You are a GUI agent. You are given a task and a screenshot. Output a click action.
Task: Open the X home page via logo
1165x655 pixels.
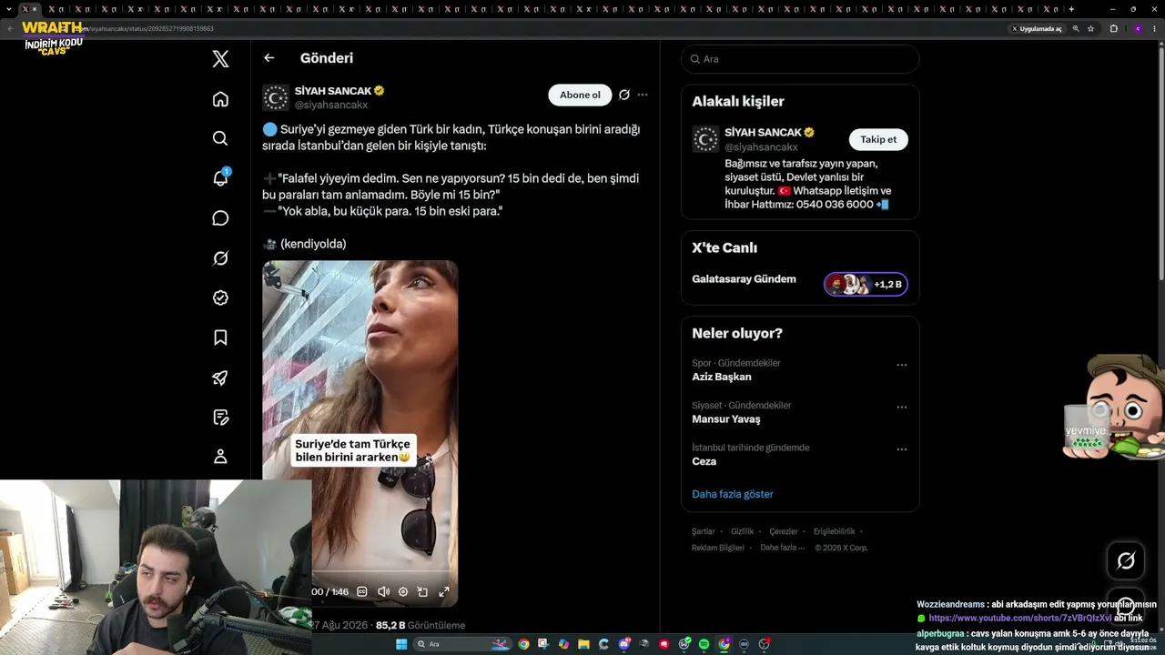(x=220, y=59)
